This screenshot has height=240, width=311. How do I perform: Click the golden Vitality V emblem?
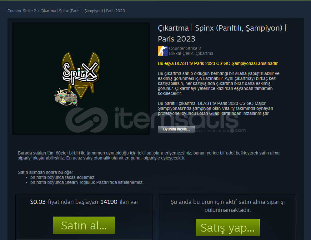81,75
